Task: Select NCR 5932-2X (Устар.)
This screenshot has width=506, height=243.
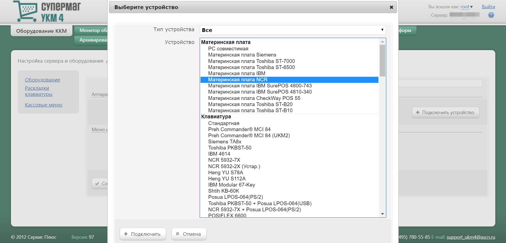Action: pos(289,166)
